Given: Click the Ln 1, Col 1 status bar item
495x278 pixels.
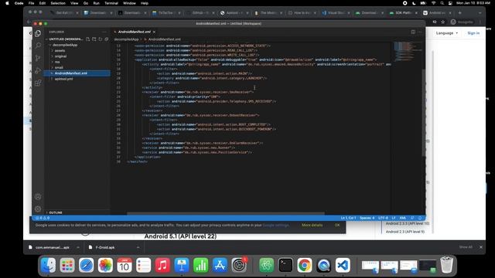Looking at the screenshot, I should click(348, 218).
